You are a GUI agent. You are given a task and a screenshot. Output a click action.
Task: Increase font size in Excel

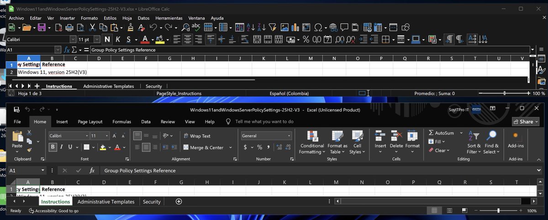click(x=115, y=136)
